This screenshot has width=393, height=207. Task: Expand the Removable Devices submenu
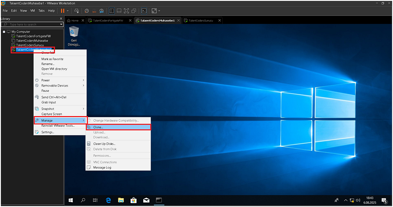[x=60, y=86]
